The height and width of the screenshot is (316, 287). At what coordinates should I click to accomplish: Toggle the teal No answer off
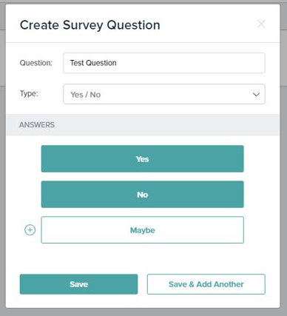pyautogui.click(x=143, y=195)
